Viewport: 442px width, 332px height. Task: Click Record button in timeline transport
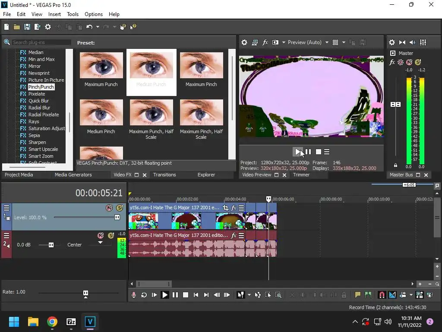pyautogui.click(x=134, y=295)
